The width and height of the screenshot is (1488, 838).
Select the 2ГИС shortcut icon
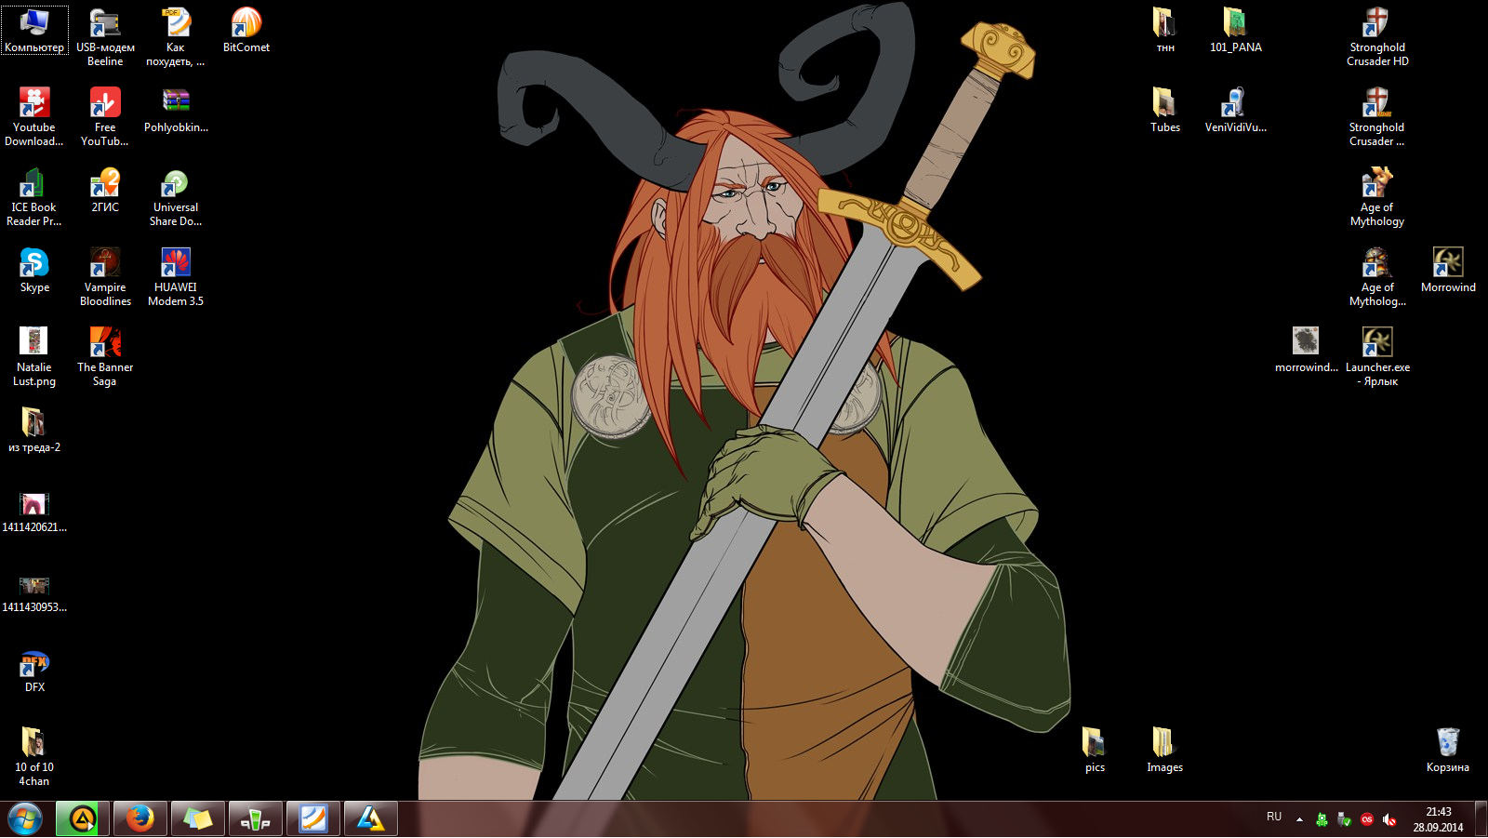105,190
